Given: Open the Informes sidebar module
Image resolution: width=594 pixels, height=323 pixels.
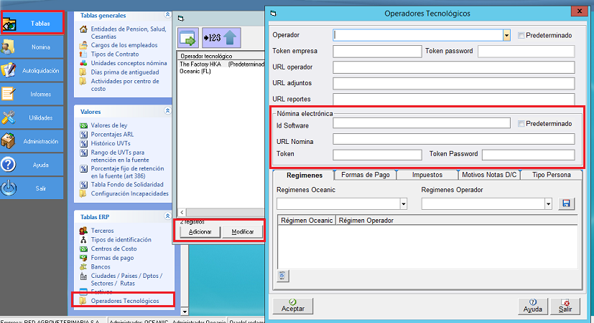Looking at the screenshot, I should pyautogui.click(x=32, y=94).
